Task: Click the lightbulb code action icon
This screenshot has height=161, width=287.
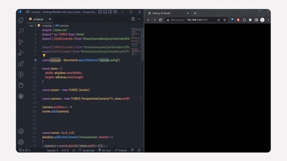Action: tap(44, 55)
